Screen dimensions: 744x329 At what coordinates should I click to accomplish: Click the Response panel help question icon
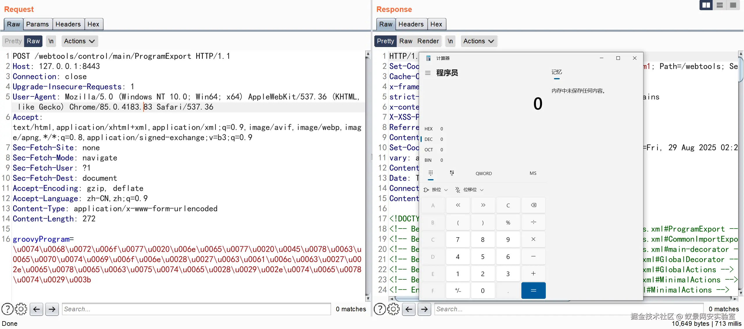[380, 309]
